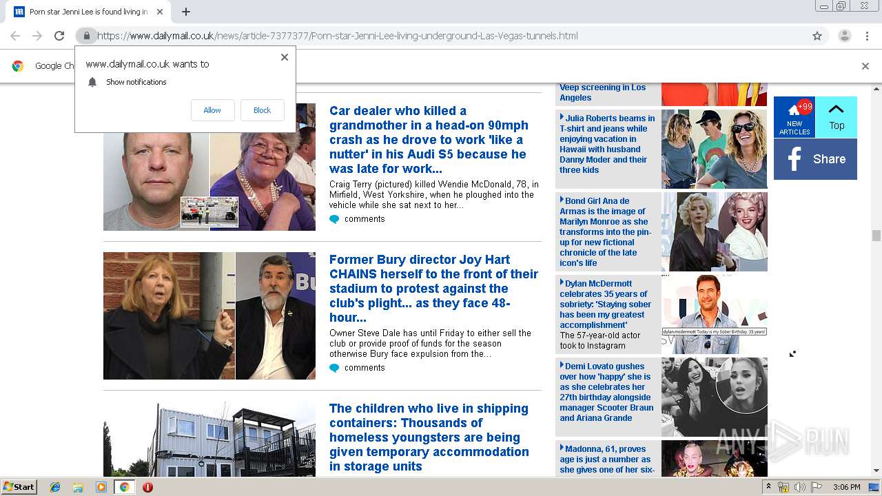Screen dimensions: 882x496
Task: Open comments on Bury director story
Action: click(x=365, y=368)
